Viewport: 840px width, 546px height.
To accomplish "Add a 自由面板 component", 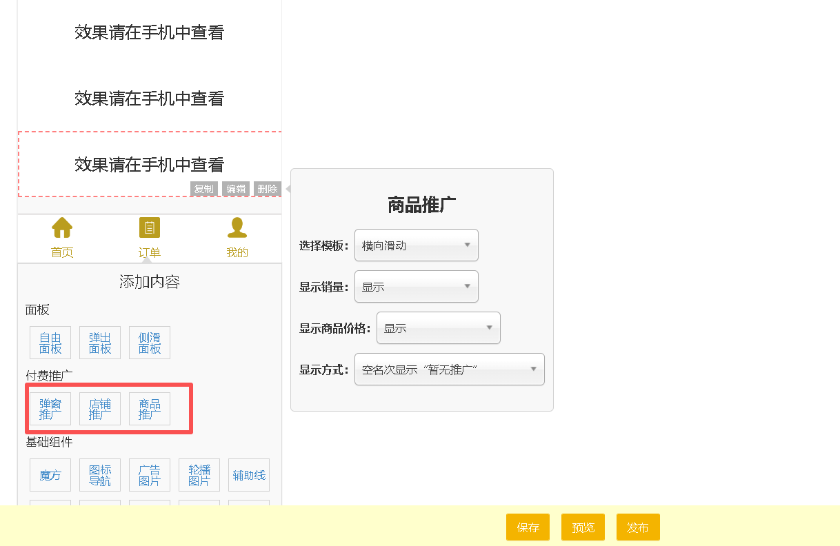I will click(50, 343).
